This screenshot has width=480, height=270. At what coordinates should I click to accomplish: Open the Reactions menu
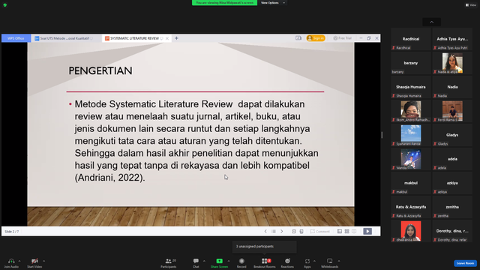tap(287, 262)
